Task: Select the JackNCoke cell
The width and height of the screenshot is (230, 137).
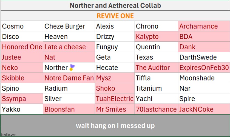Action: point(204,109)
